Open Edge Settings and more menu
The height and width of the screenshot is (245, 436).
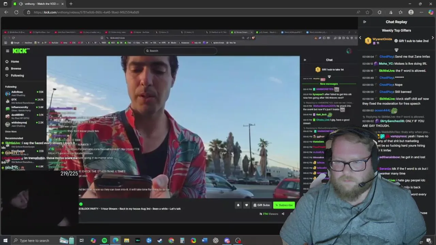click(x=421, y=12)
